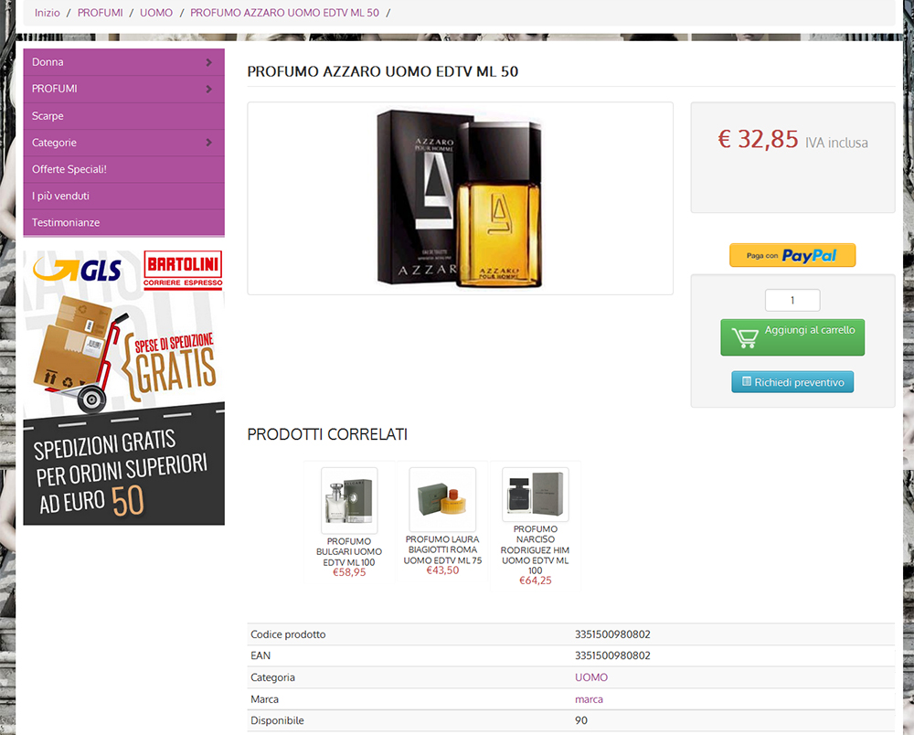Click the Inizio breadcrumb link
Viewport: 914px width, 735px height.
pyautogui.click(x=48, y=13)
